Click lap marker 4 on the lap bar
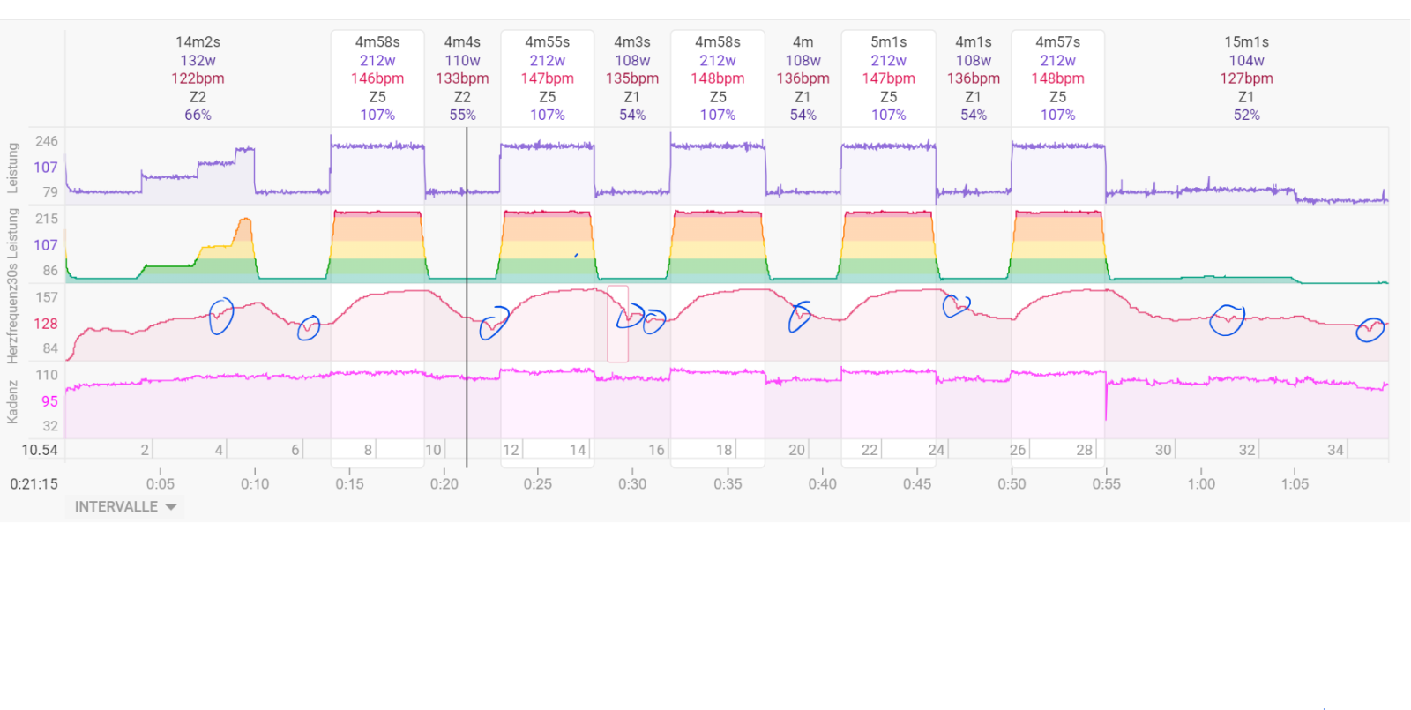Viewport: 1411px width, 710px height. [x=219, y=450]
